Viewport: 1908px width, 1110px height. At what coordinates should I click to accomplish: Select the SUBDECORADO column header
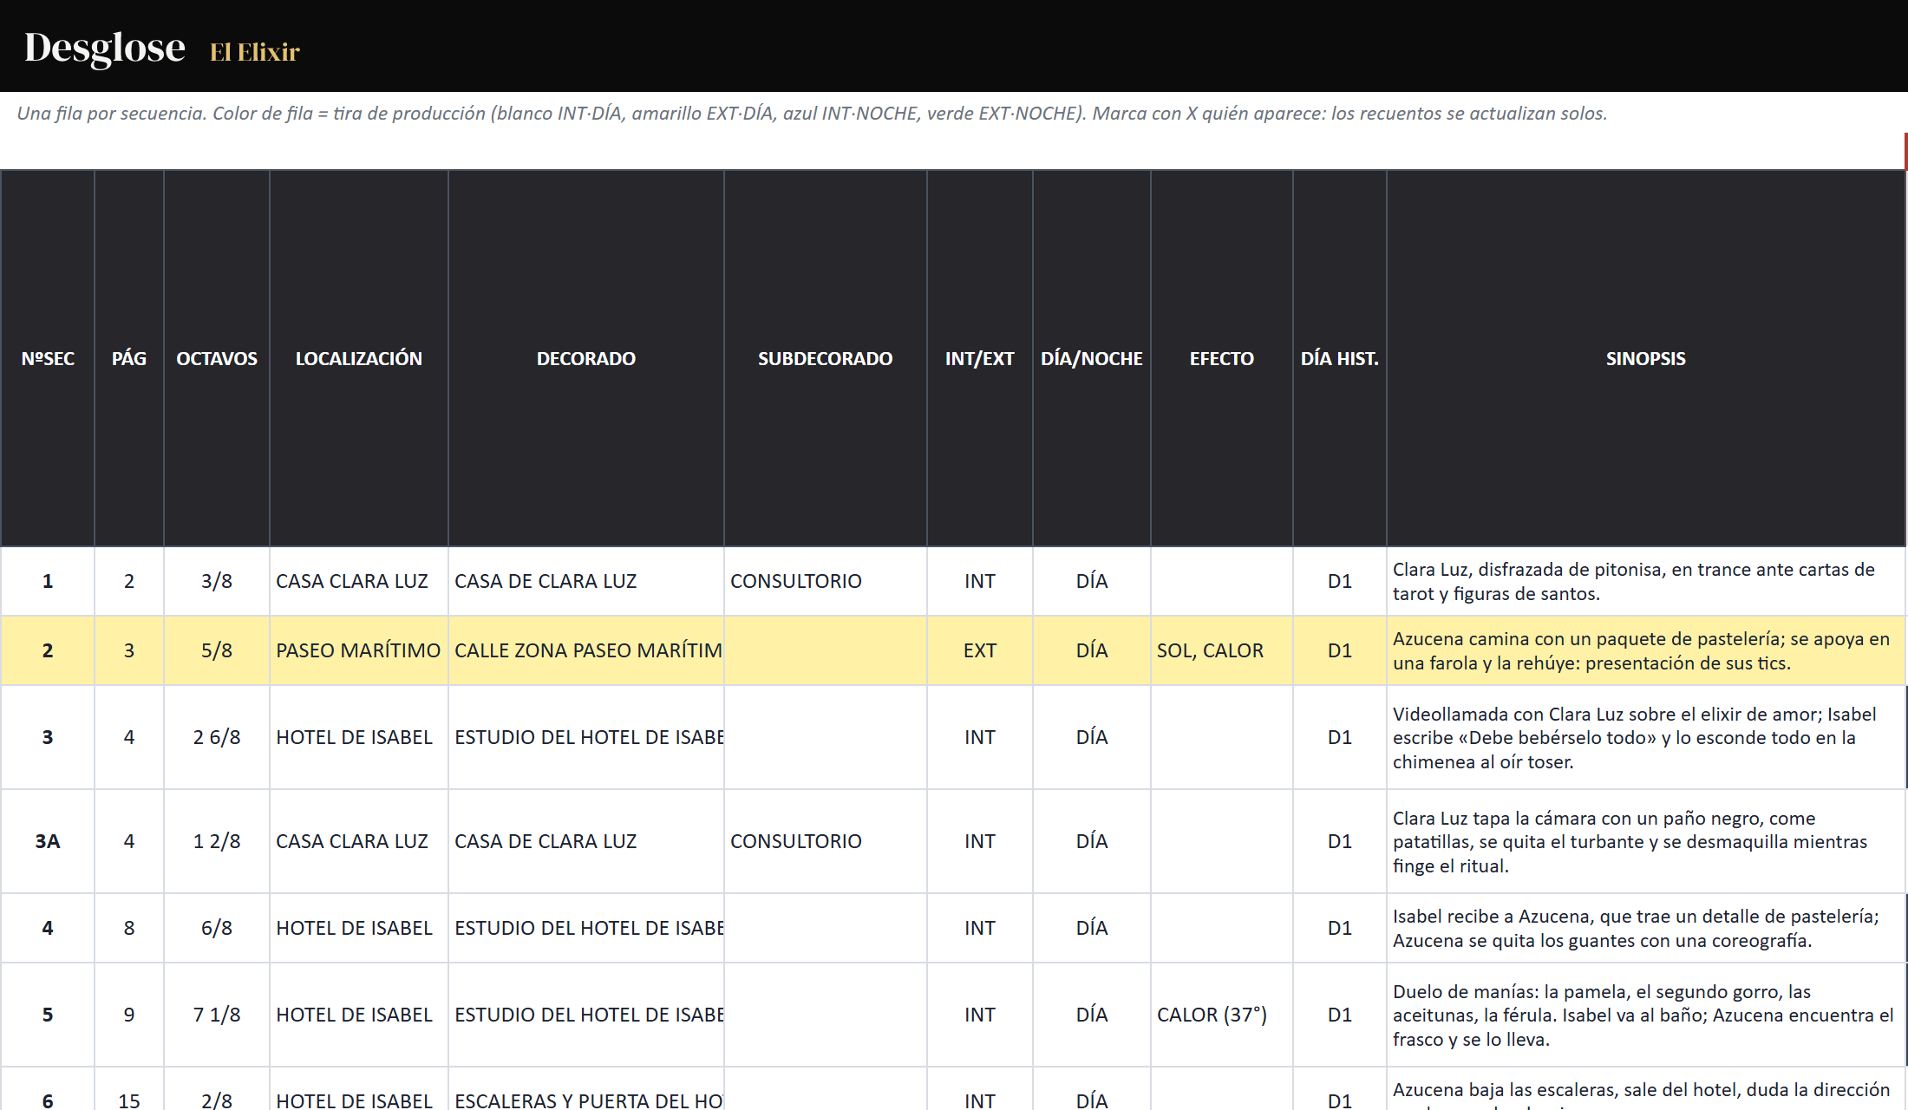826,358
